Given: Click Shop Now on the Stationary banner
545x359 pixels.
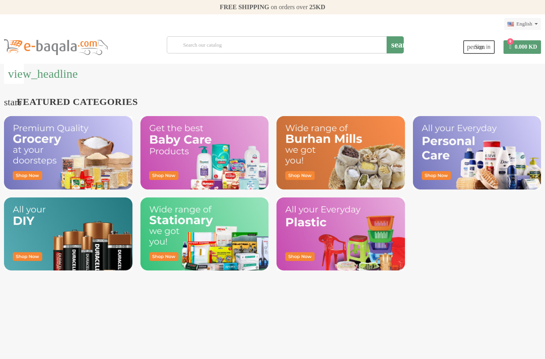Looking at the screenshot, I should click(x=164, y=256).
